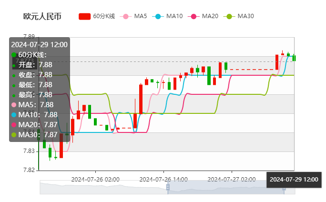
Task: Click the 7.83 y-axis label
Action: [29, 151]
